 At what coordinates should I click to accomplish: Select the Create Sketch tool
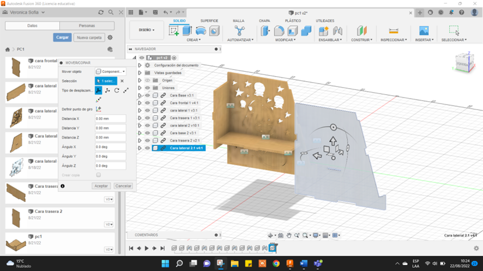point(174,31)
